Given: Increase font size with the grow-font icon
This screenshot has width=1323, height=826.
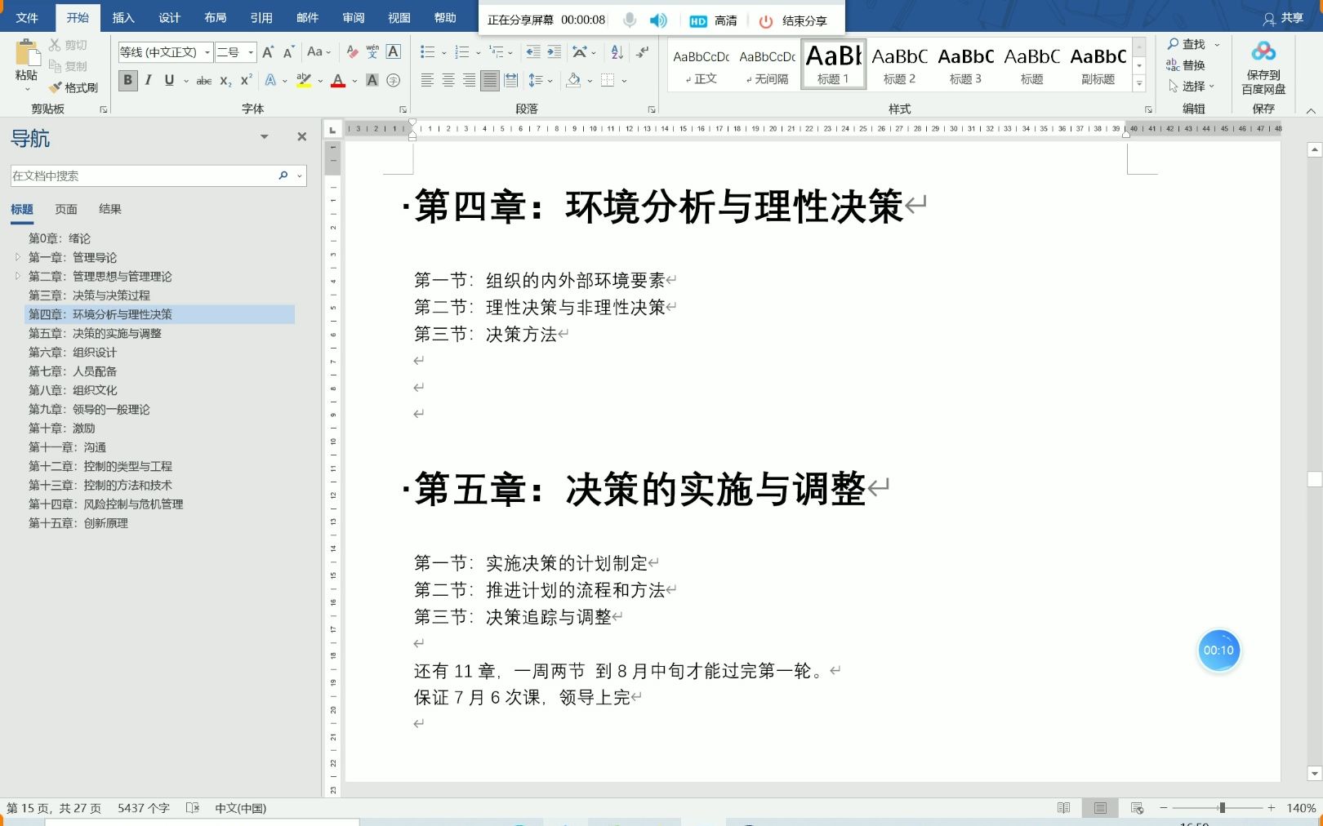Looking at the screenshot, I should pos(268,52).
